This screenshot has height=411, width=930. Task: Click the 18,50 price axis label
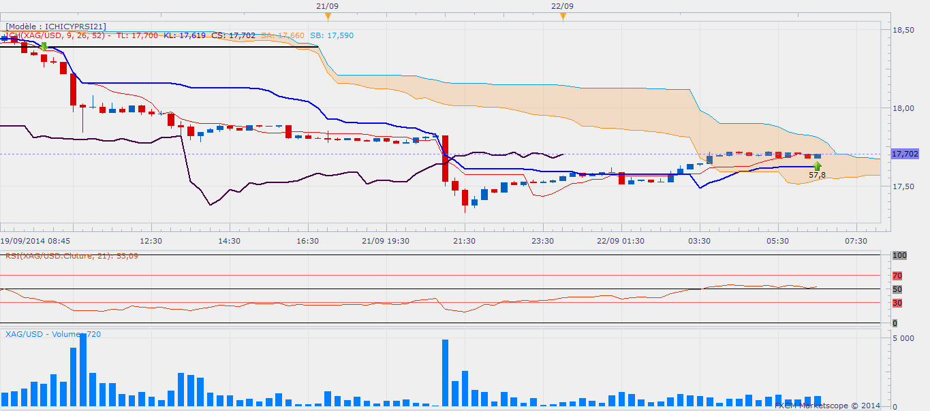[x=903, y=31]
